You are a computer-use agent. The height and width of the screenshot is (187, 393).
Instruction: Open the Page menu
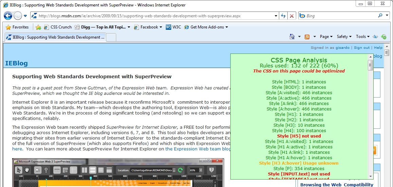click(x=326, y=37)
